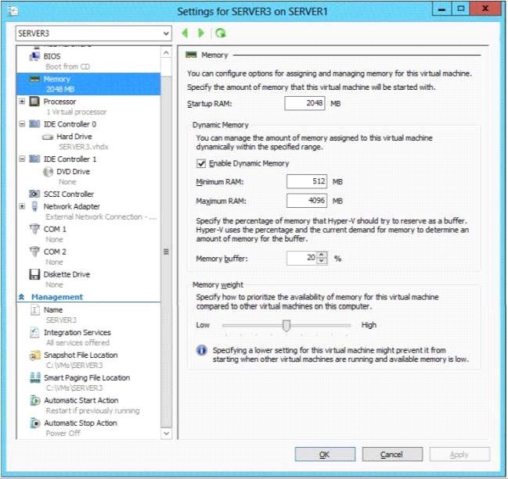Collapse the Management section header
Viewport: 508px width, 479px height.
[22, 298]
